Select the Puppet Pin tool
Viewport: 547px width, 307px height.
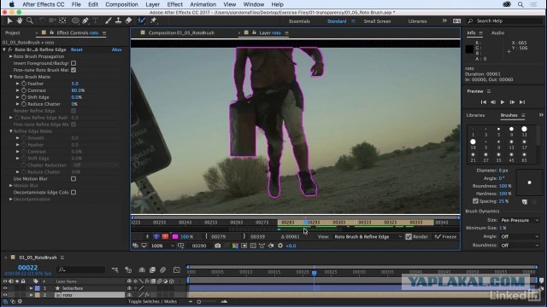coord(153,20)
